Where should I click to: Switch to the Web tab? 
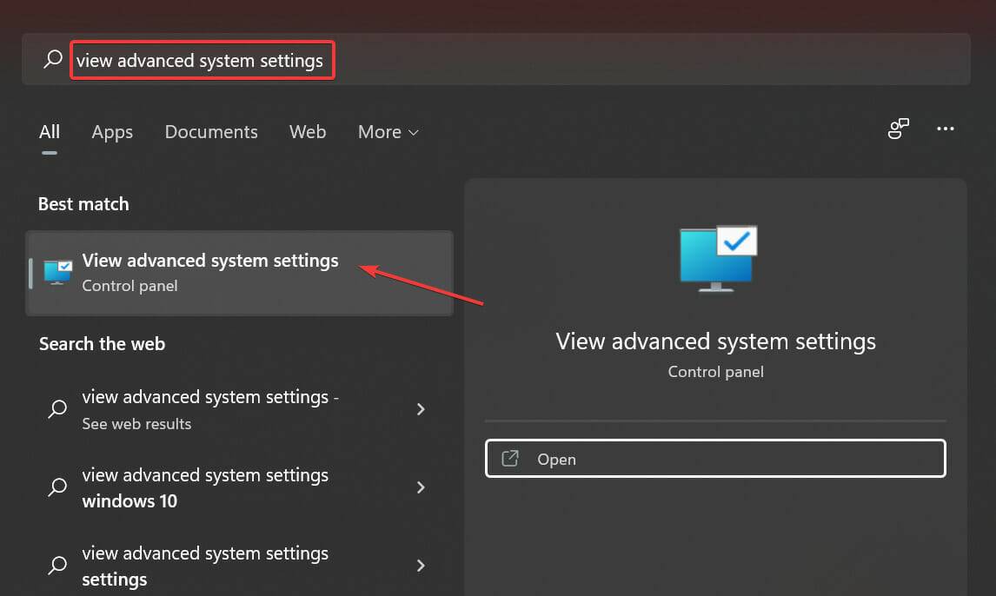pyautogui.click(x=307, y=132)
